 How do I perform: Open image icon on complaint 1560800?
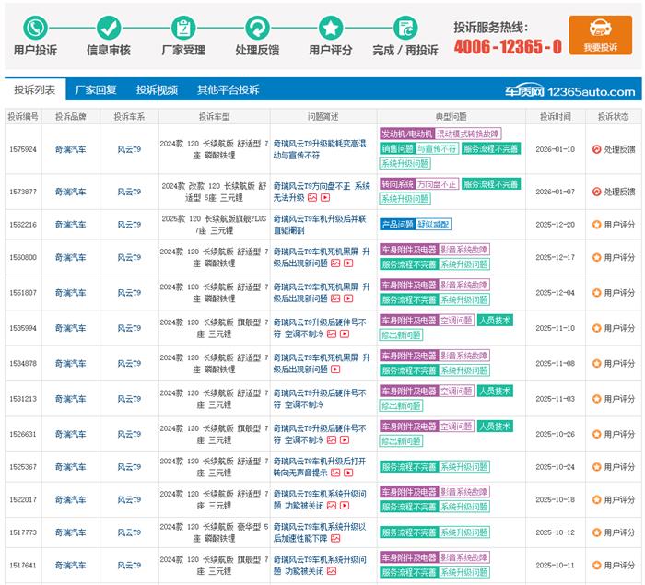click(335, 263)
